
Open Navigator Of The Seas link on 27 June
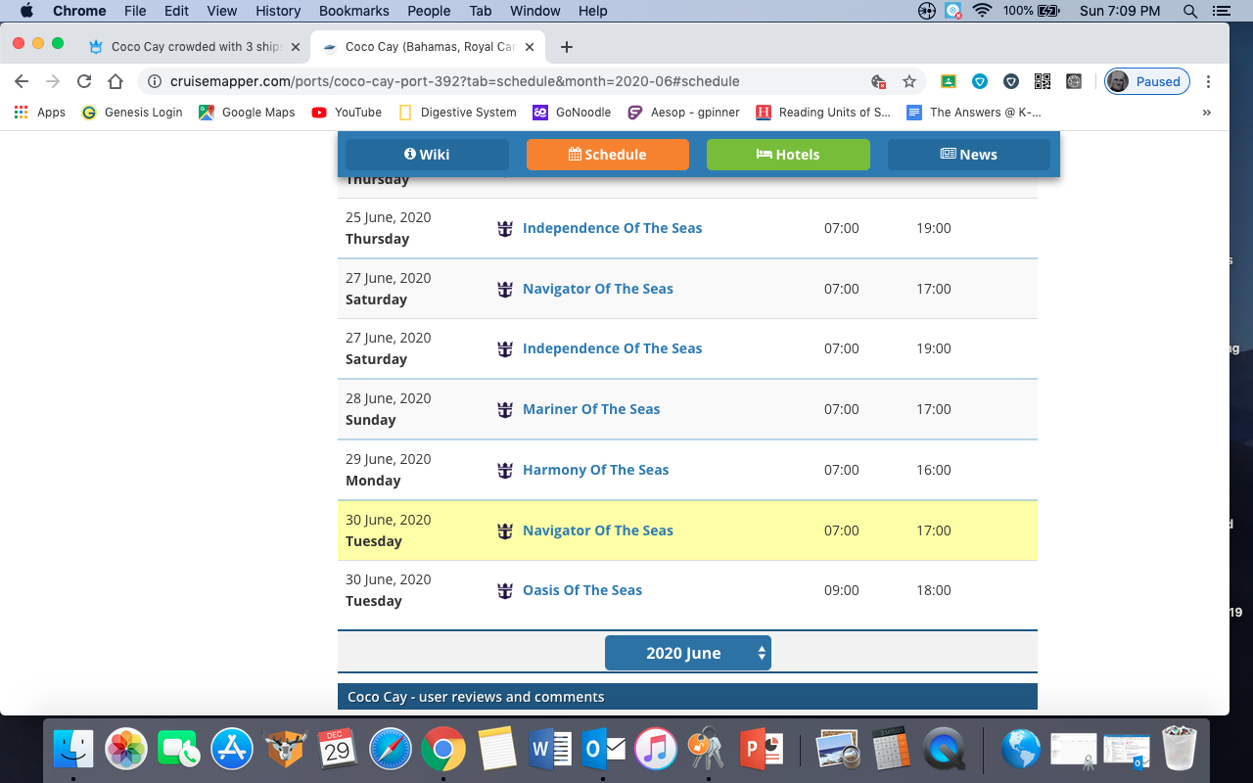pos(598,289)
